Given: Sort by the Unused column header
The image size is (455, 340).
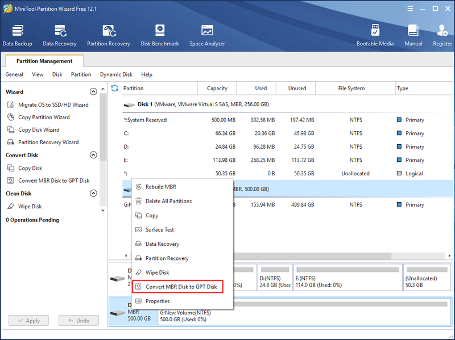Looking at the screenshot, I should tap(296, 89).
